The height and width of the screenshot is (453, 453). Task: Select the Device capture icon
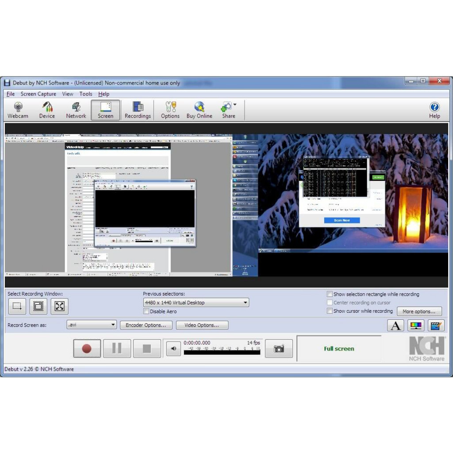pyautogui.click(x=47, y=110)
